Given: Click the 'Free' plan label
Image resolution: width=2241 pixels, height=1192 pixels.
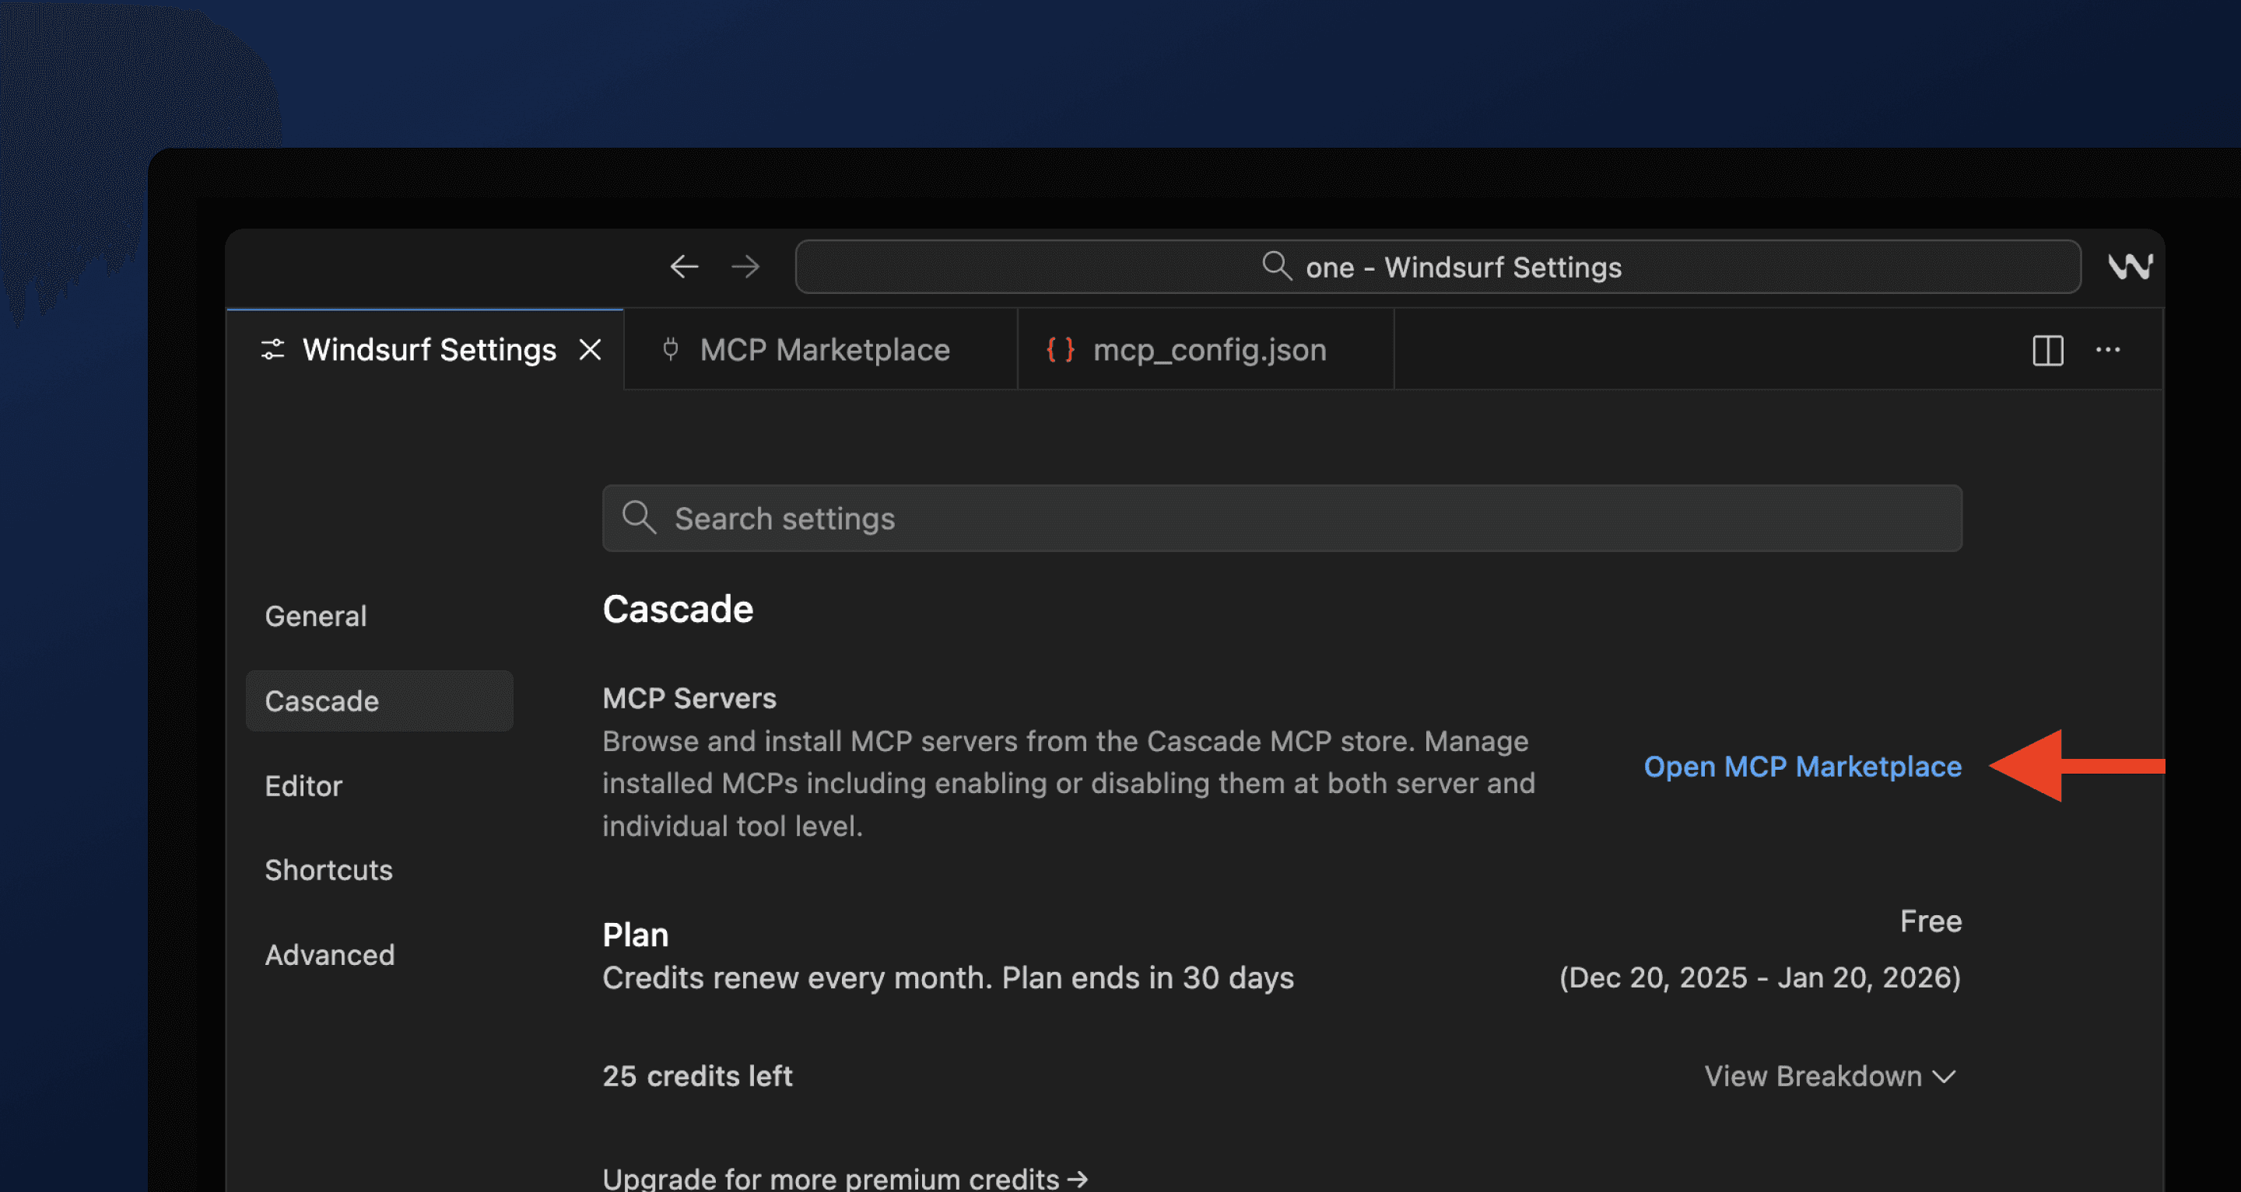Looking at the screenshot, I should point(1931,921).
